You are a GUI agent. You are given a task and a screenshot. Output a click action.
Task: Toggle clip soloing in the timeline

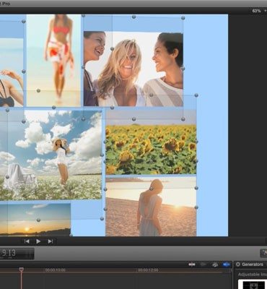tap(215, 264)
